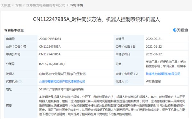Select the 专利详情 breadcrumb item
192x119 pixels.
coord(76,5)
